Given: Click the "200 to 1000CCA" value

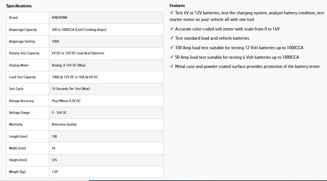Looking at the screenshot, I should (x=81, y=30).
